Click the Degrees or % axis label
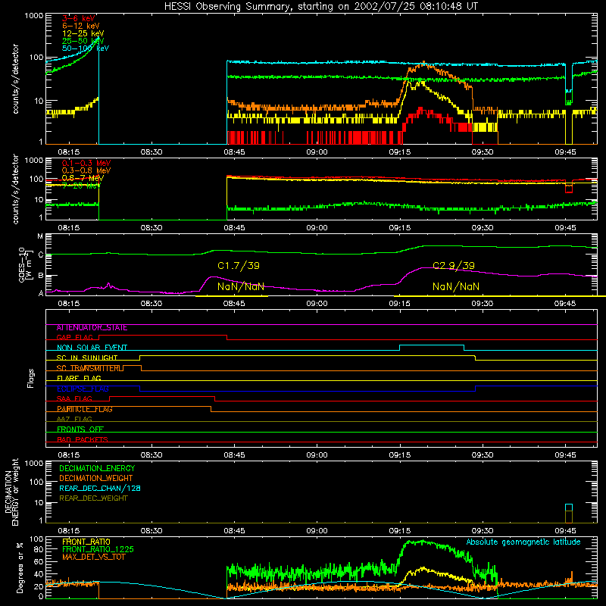The image size is (606, 606). point(20,567)
